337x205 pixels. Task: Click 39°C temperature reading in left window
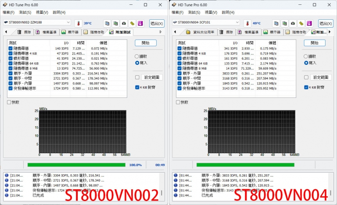tap(88, 23)
